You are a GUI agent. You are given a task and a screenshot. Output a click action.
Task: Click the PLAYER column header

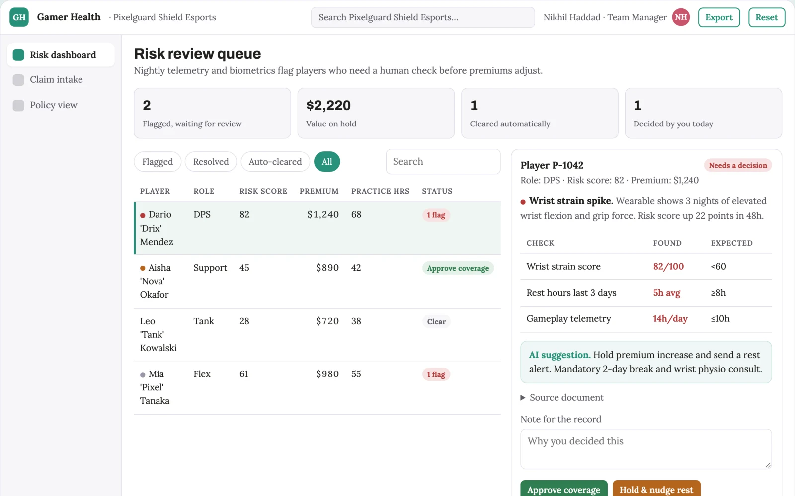(x=155, y=191)
